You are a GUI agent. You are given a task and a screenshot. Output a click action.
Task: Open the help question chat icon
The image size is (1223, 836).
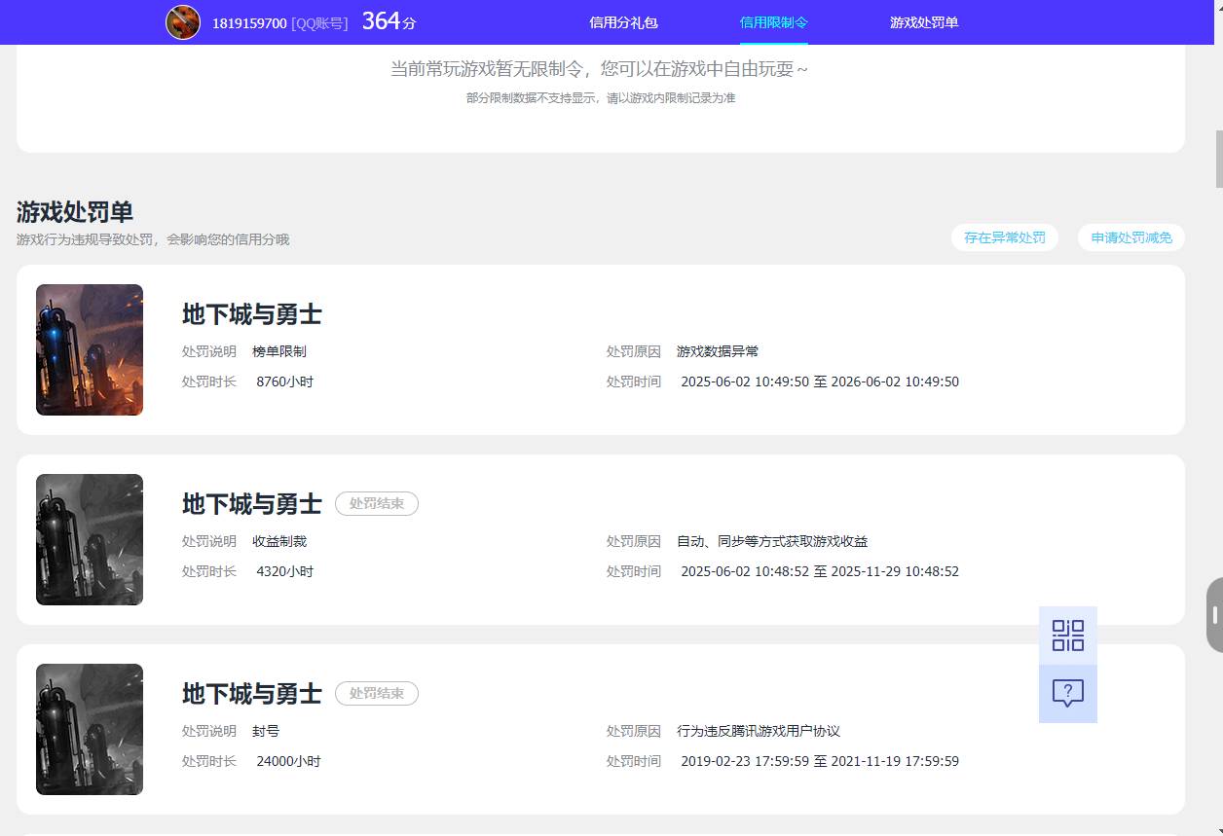pyautogui.click(x=1067, y=694)
